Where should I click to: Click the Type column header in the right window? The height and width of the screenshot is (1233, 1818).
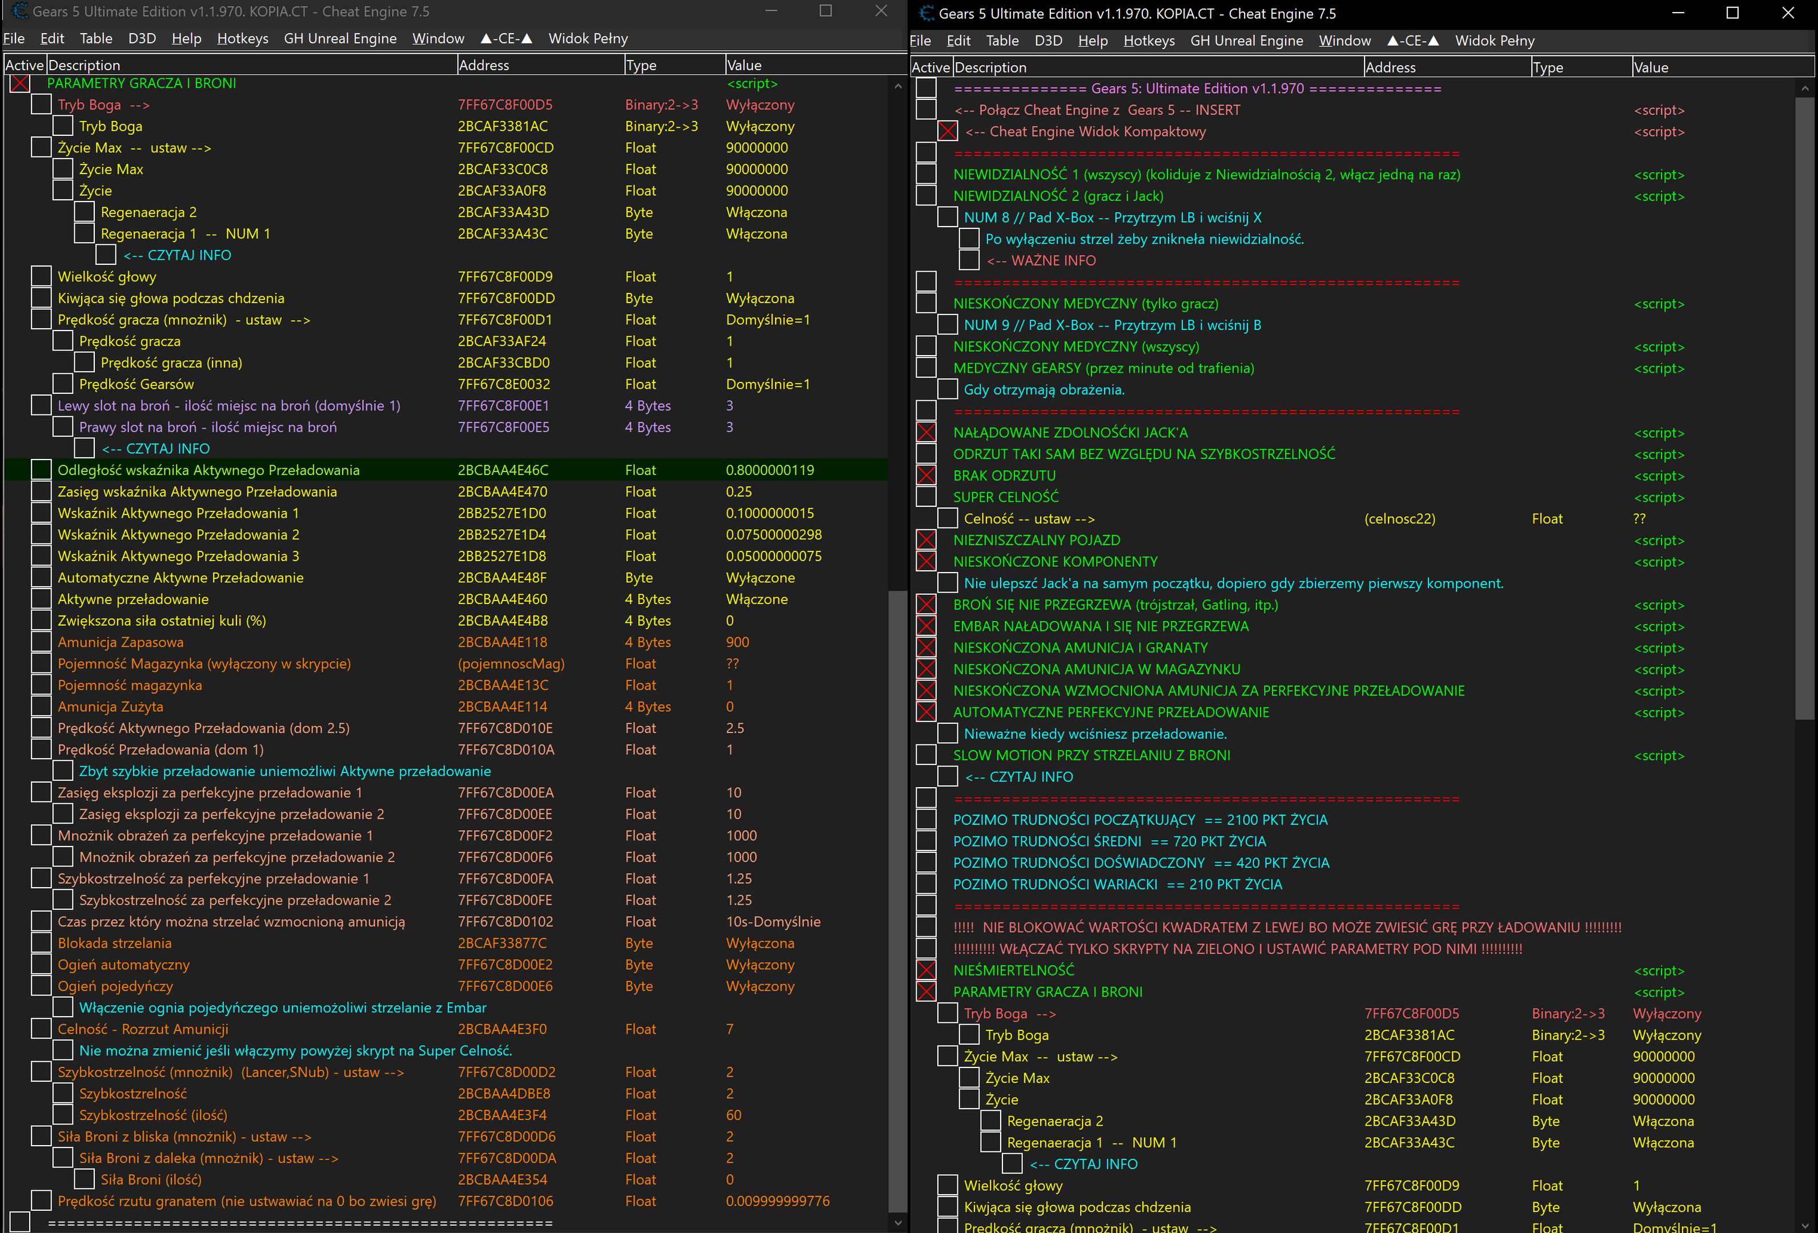pos(1581,67)
